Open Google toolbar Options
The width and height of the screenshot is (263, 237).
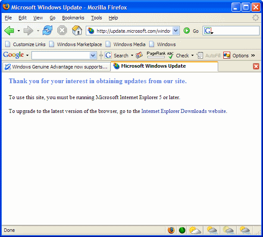point(236,56)
